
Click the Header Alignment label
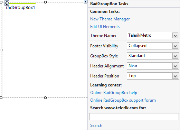coord(107,66)
